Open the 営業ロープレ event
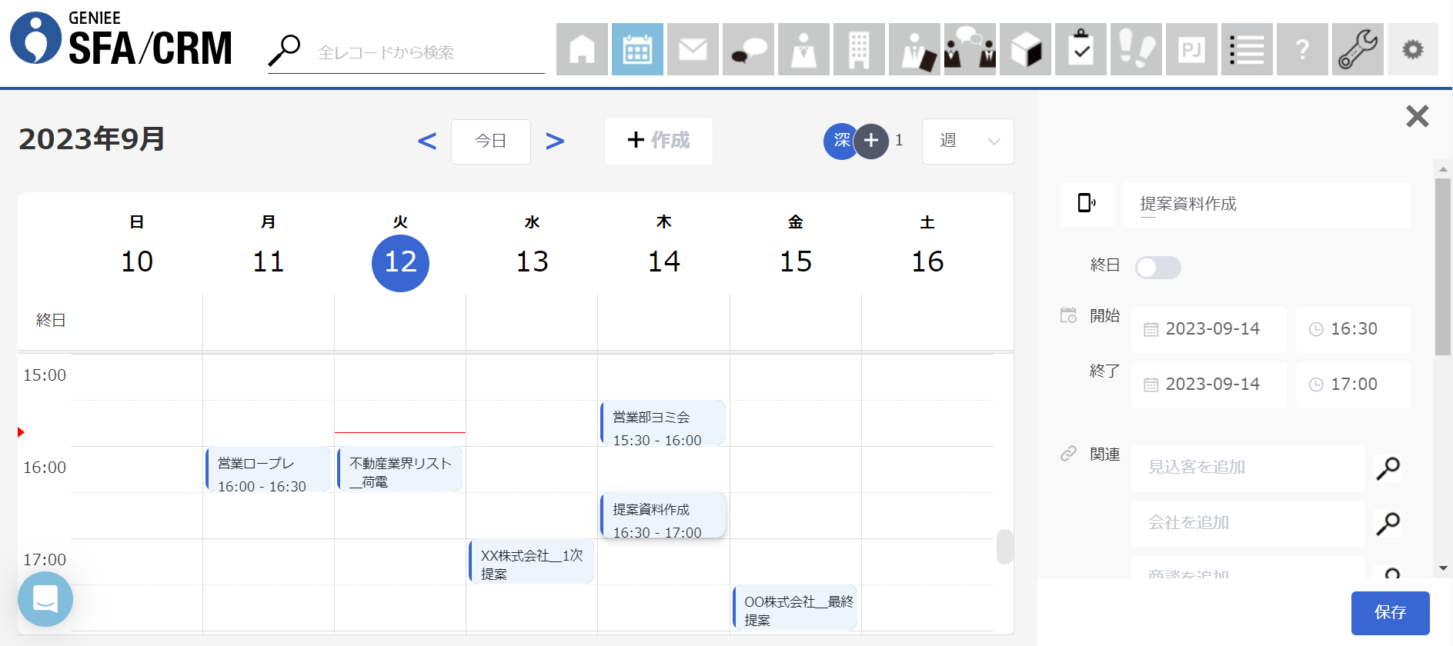1453x646 pixels. coord(268,468)
